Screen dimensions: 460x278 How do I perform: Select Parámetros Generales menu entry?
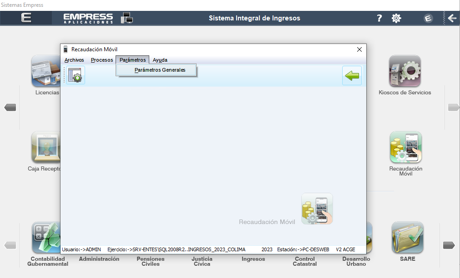[x=160, y=70]
